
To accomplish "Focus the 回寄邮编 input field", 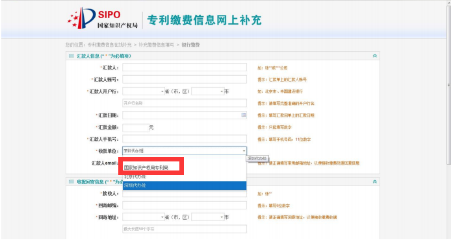I will 185,206.
